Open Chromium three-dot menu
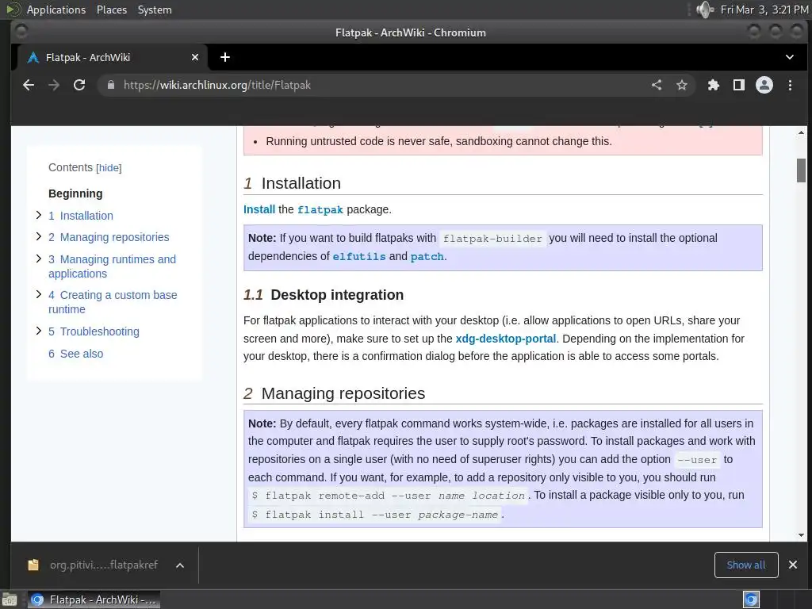This screenshot has height=609, width=812. (x=790, y=85)
